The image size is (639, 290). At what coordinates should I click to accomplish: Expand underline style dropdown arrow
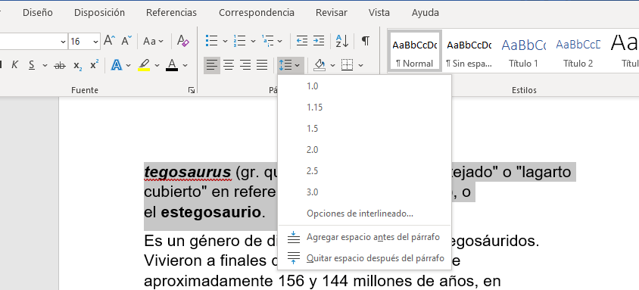[45, 65]
